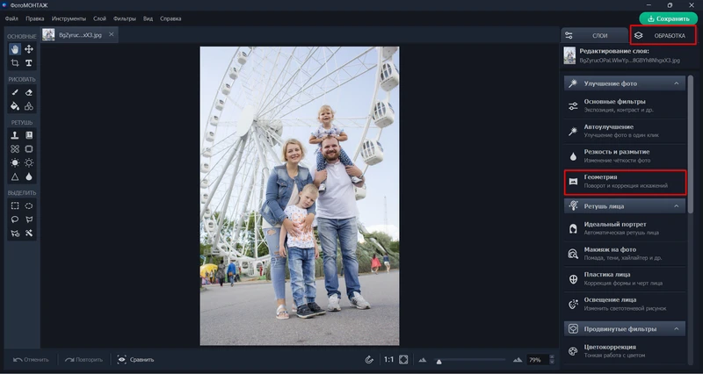
Task: Open the Справка menu
Action: [170, 18]
